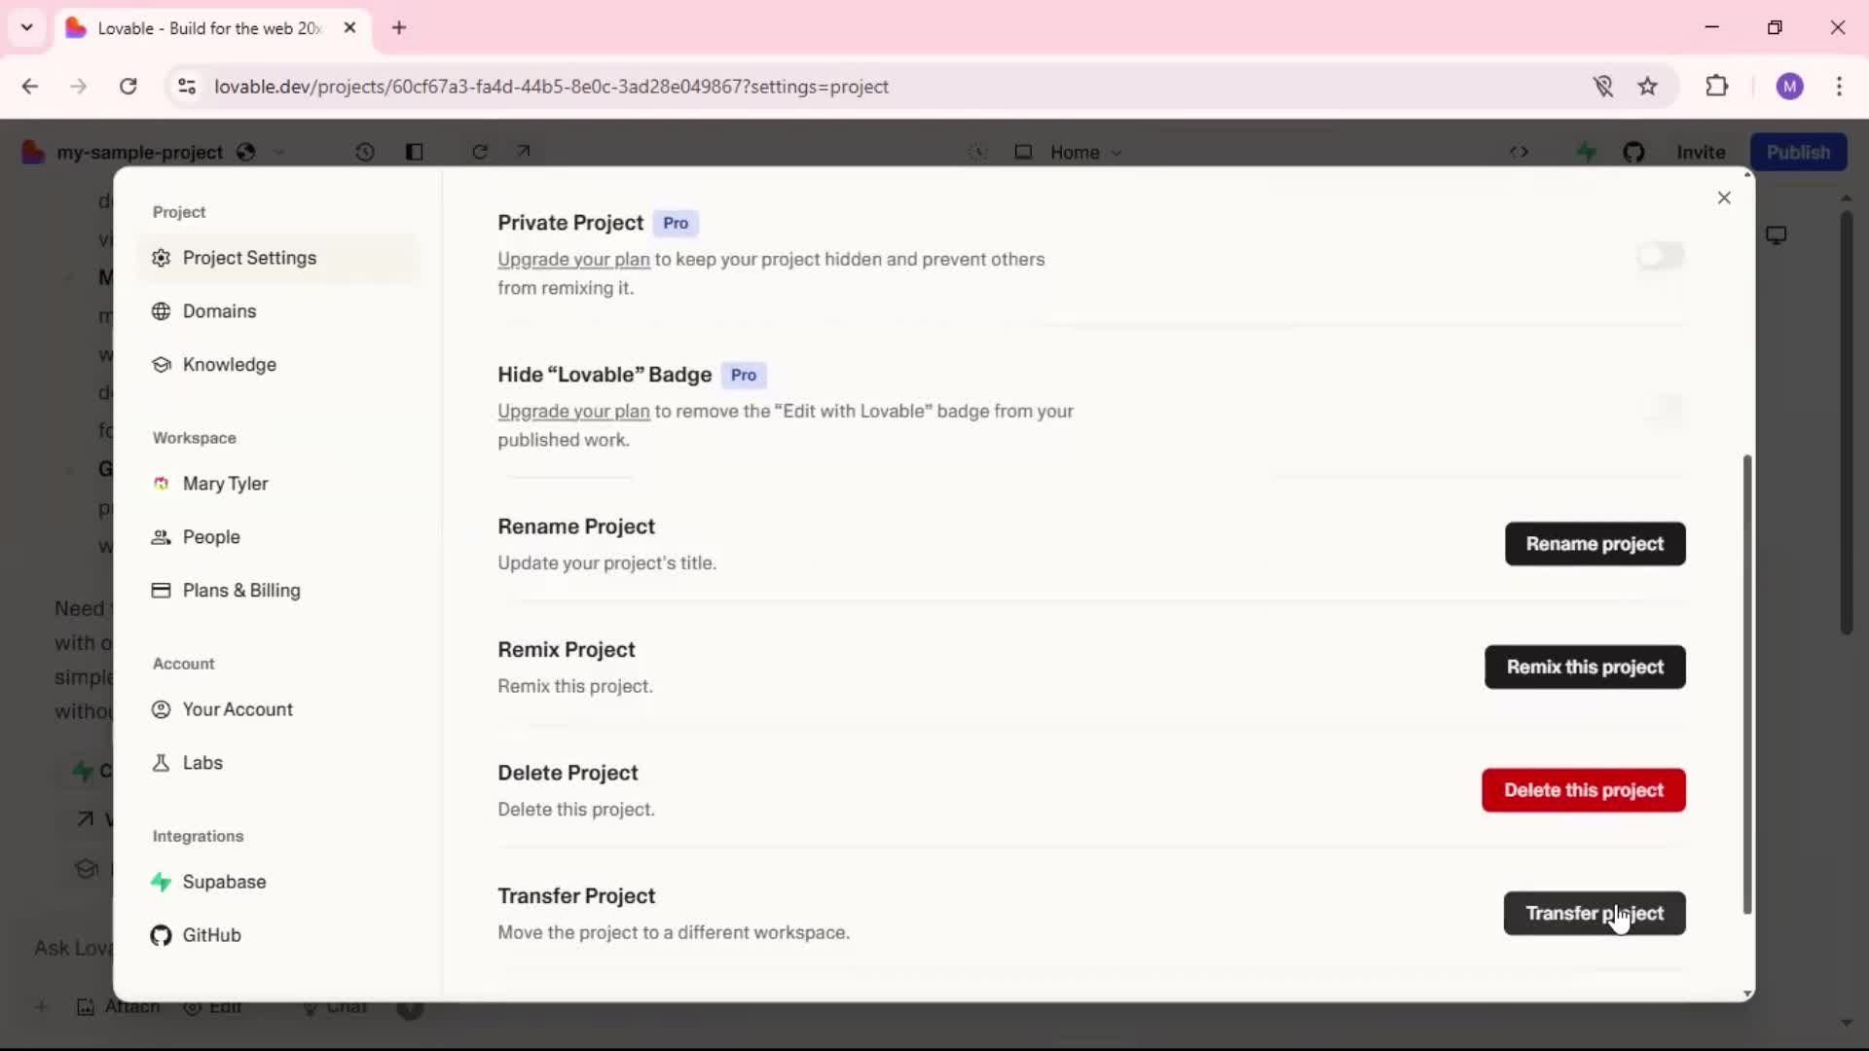Viewport: 1869px width, 1051px height.
Task: Toggle the Private Project switch
Action: click(1661, 256)
